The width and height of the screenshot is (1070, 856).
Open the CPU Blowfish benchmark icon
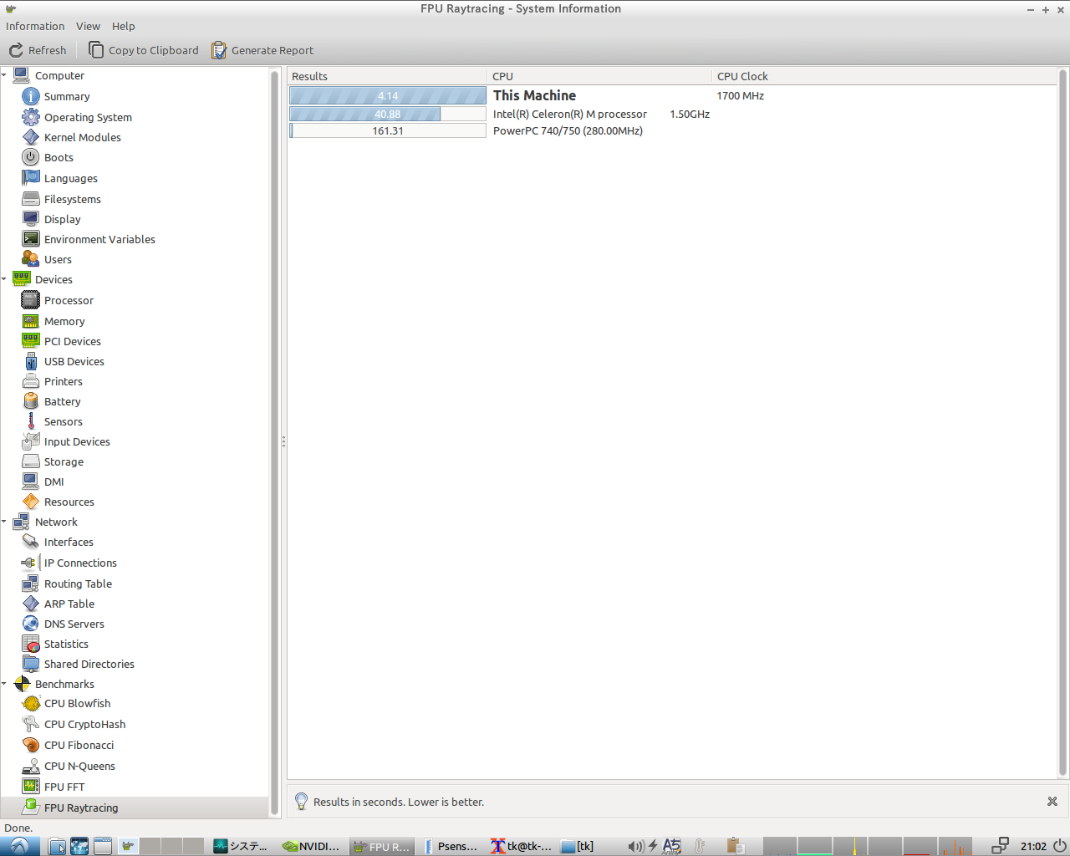click(x=31, y=704)
